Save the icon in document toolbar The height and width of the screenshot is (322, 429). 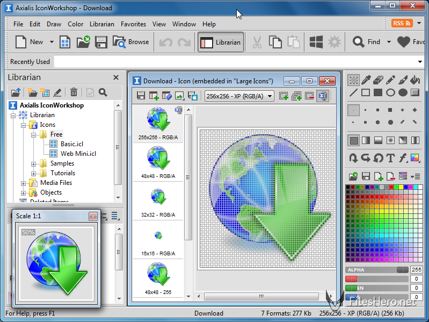(141, 96)
